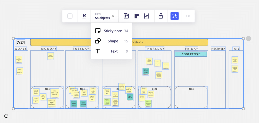
Task: Toggle the empty color square in the toolbar
Action: coord(70,16)
